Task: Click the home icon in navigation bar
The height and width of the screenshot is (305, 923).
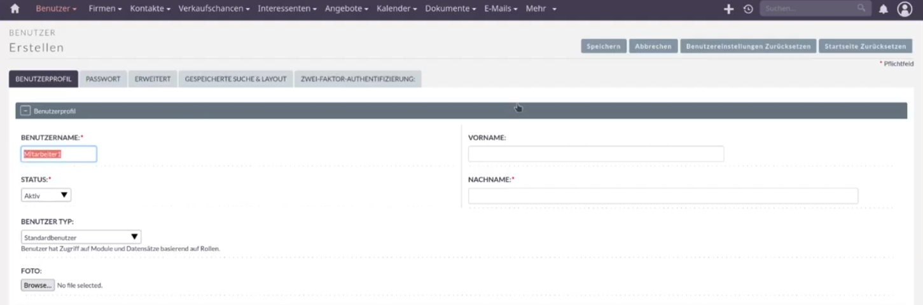Action: 15,9
